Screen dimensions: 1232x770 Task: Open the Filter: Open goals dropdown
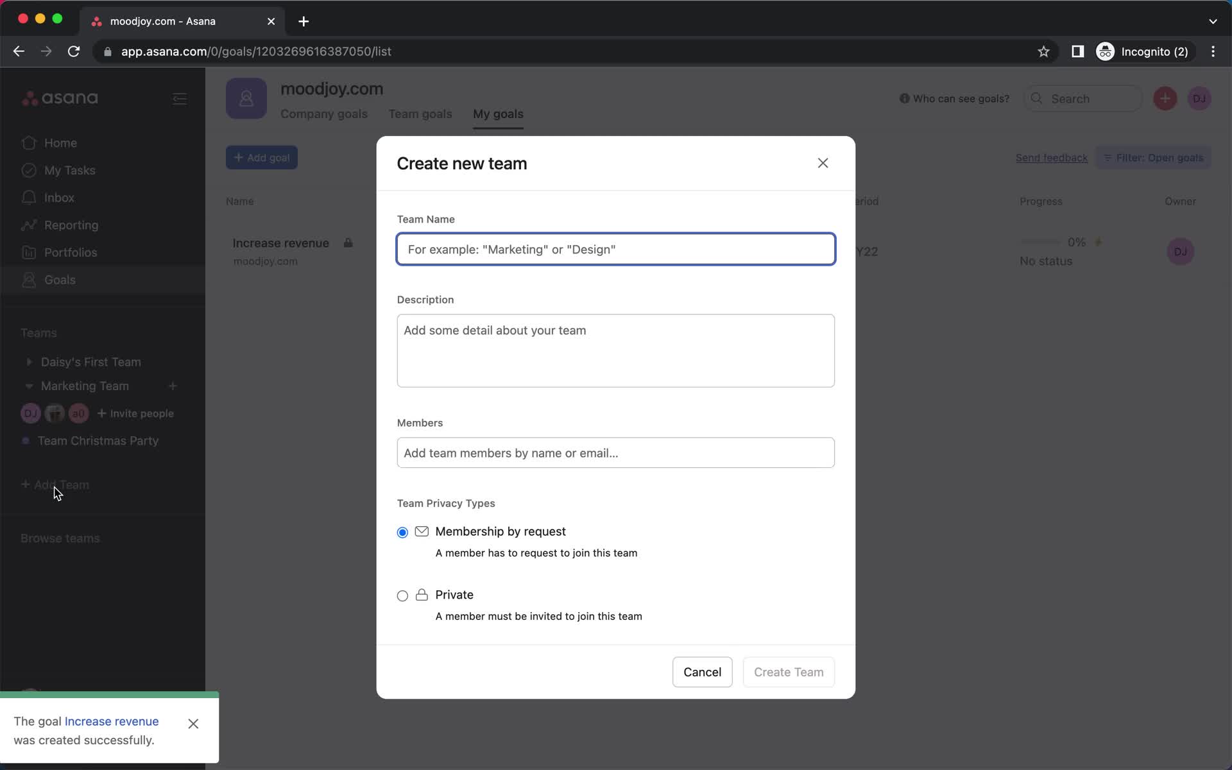tap(1153, 158)
